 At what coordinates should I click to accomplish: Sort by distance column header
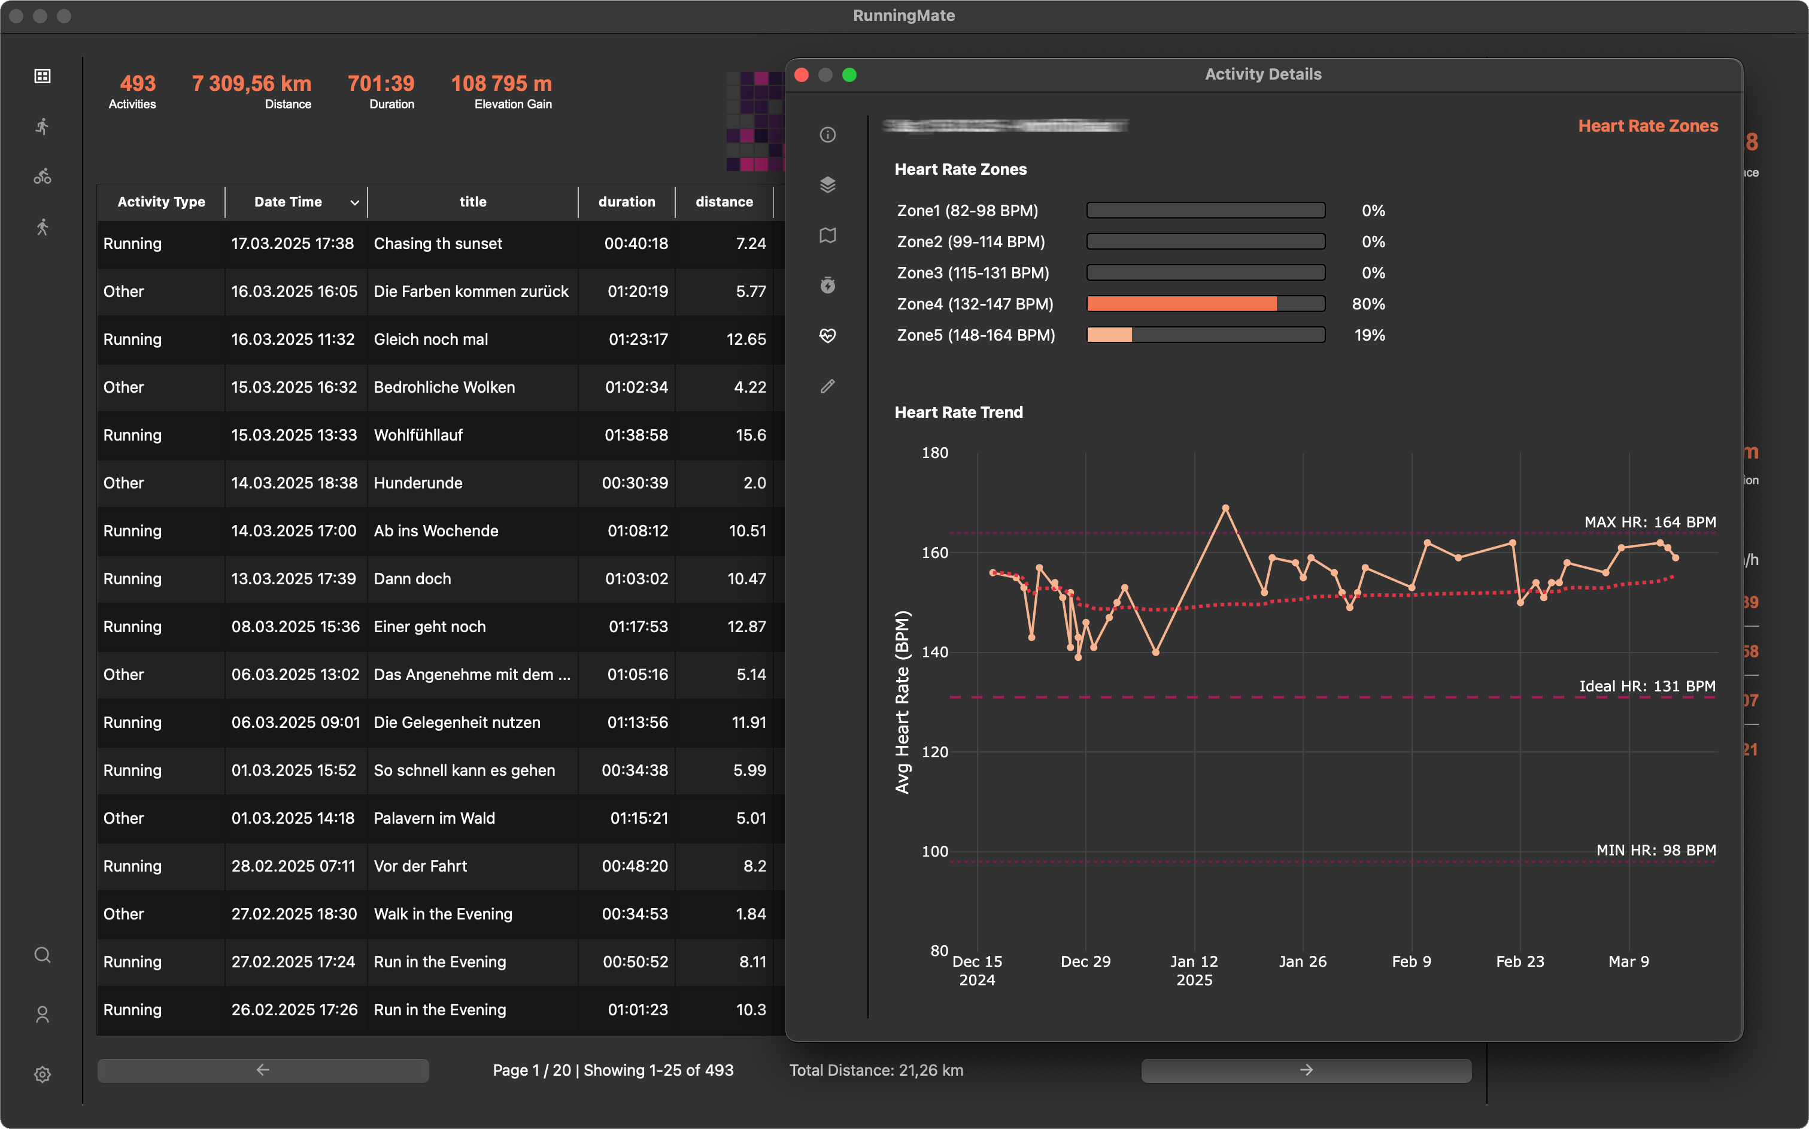tap(724, 202)
